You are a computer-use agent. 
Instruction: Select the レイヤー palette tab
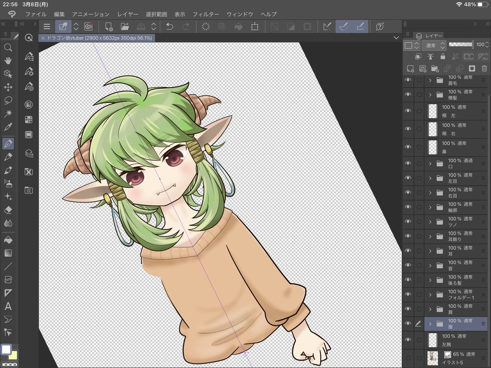[x=428, y=36]
